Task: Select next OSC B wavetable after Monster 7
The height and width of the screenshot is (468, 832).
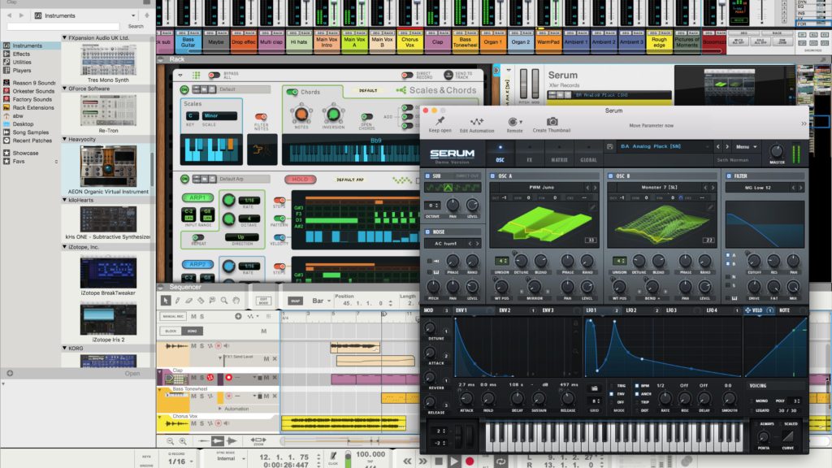Action: coord(713,188)
